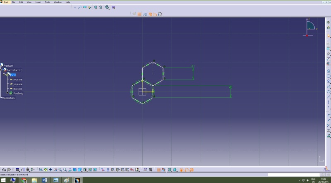331x183 pixels.
Task: Click the Fit All In icon
Action: (x=46, y=170)
